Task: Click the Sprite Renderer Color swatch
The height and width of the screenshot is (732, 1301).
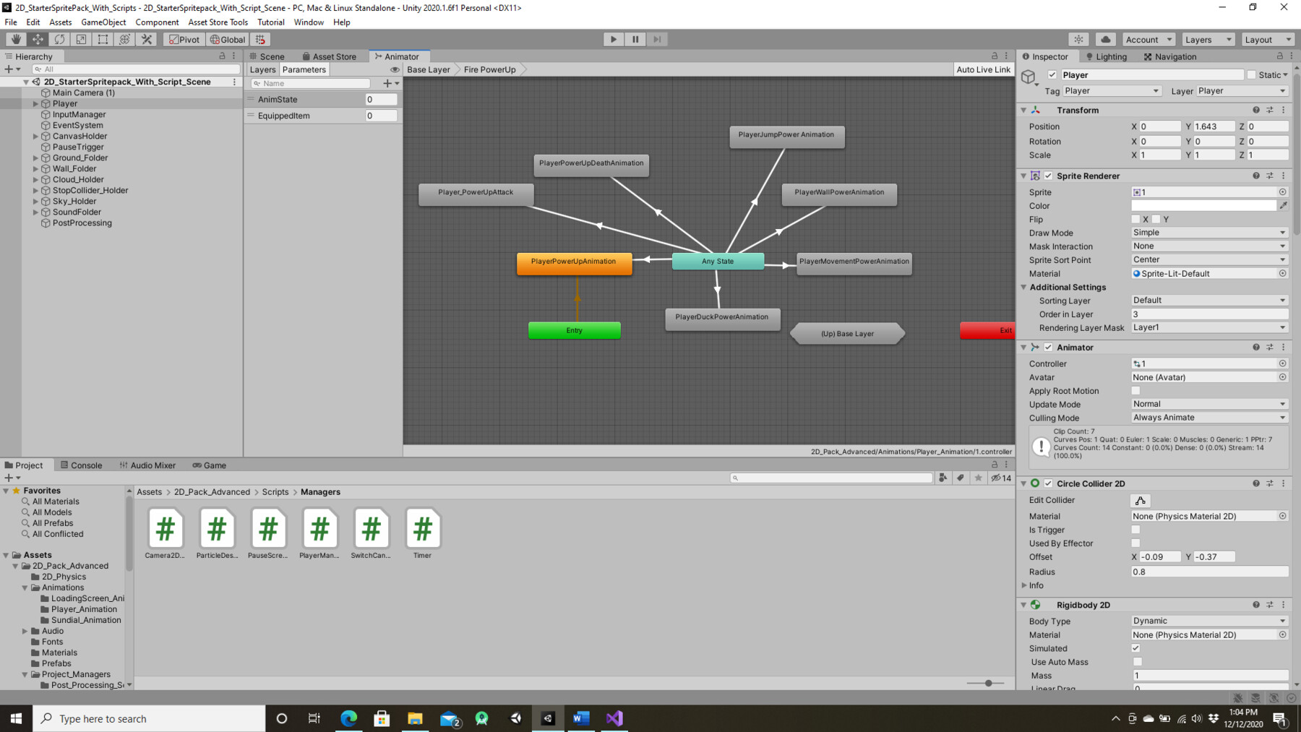Action: click(1203, 206)
